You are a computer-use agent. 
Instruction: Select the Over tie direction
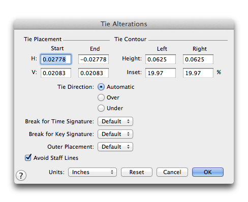(x=101, y=97)
